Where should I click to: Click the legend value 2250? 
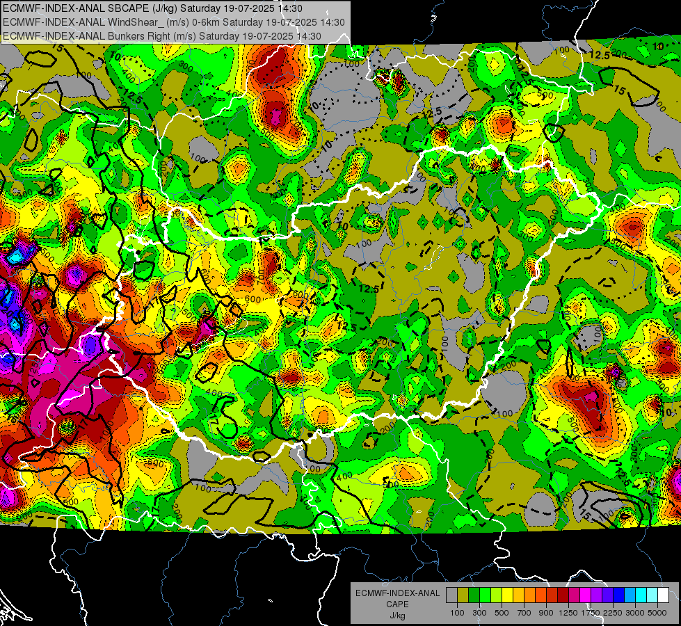[x=613, y=613]
